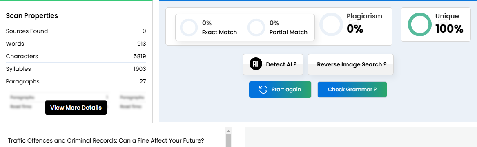Click the Scan Properties heading

tap(32, 16)
